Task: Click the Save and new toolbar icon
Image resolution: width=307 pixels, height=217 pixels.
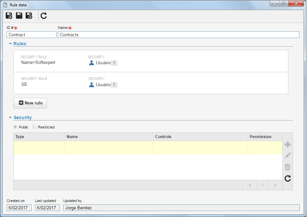Action: coord(9,16)
